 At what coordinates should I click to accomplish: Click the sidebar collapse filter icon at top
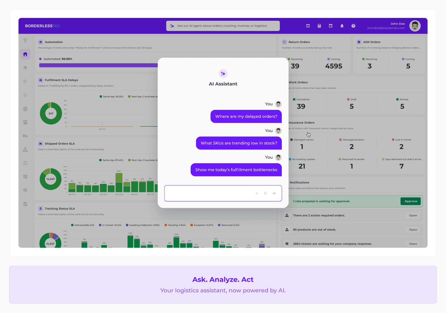pos(25,41)
